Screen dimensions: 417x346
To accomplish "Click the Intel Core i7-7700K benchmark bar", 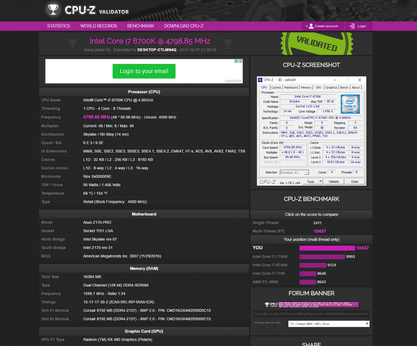I will [322, 257].
